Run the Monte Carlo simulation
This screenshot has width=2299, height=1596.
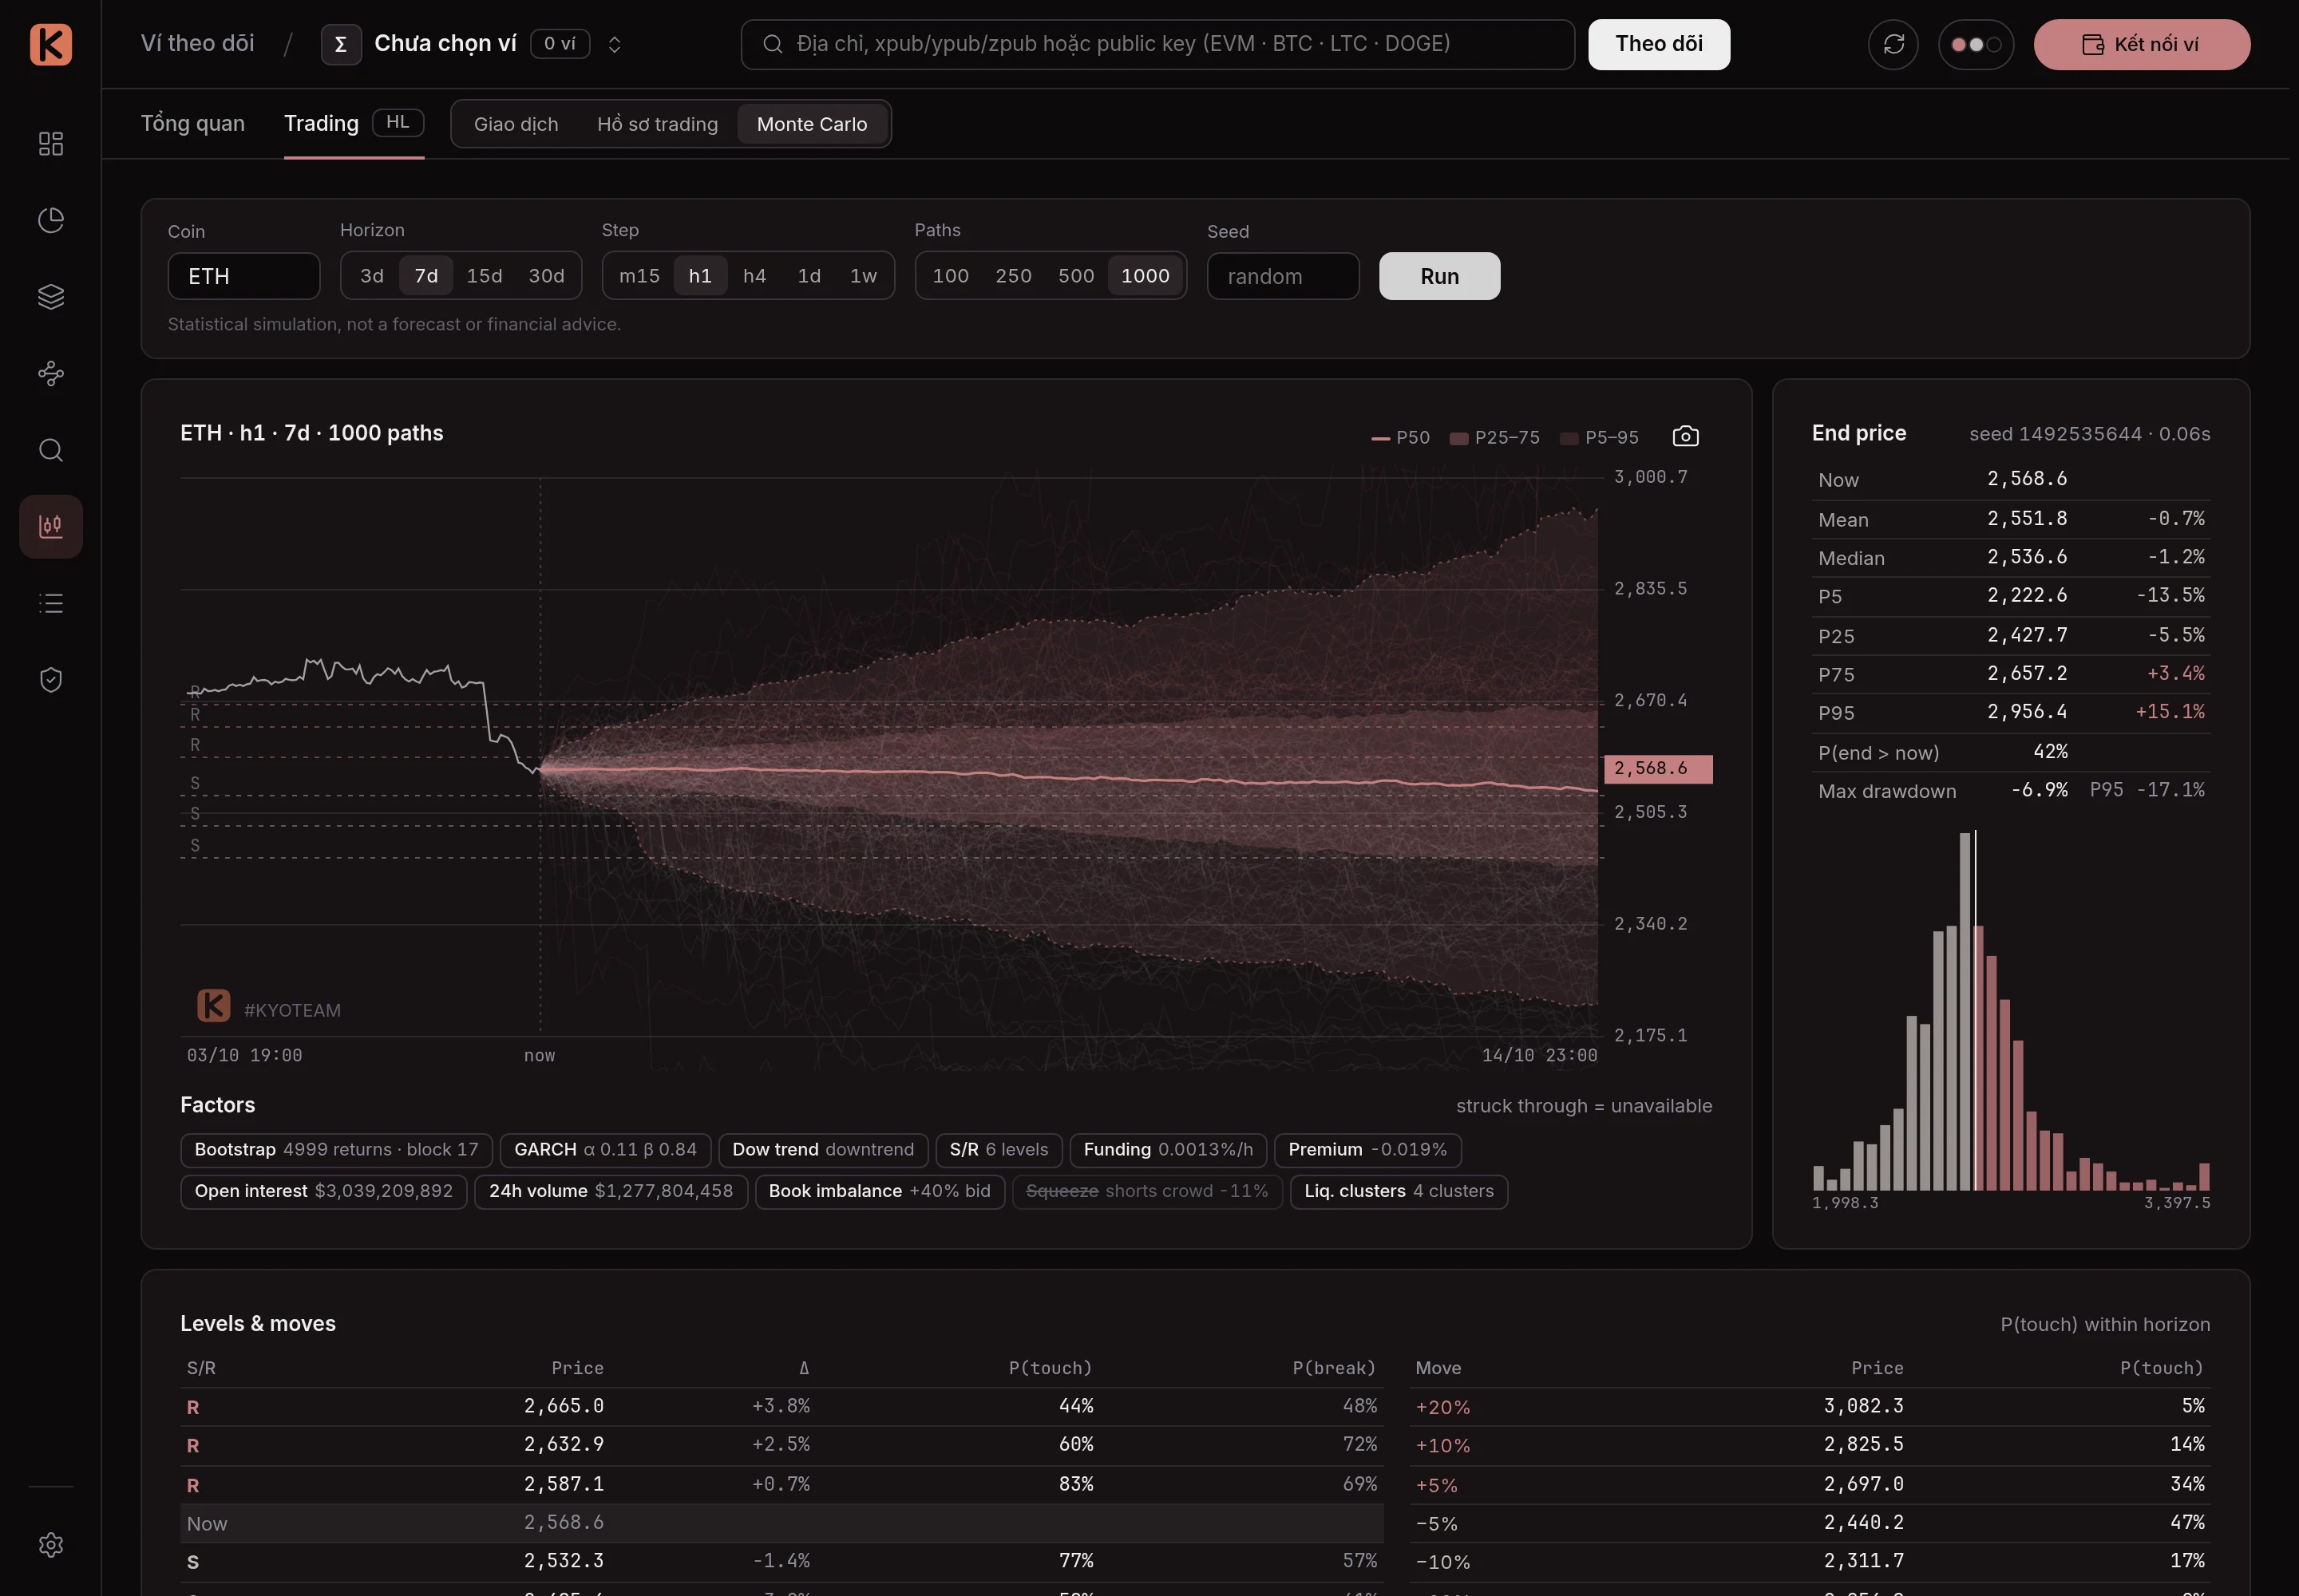coord(1439,276)
